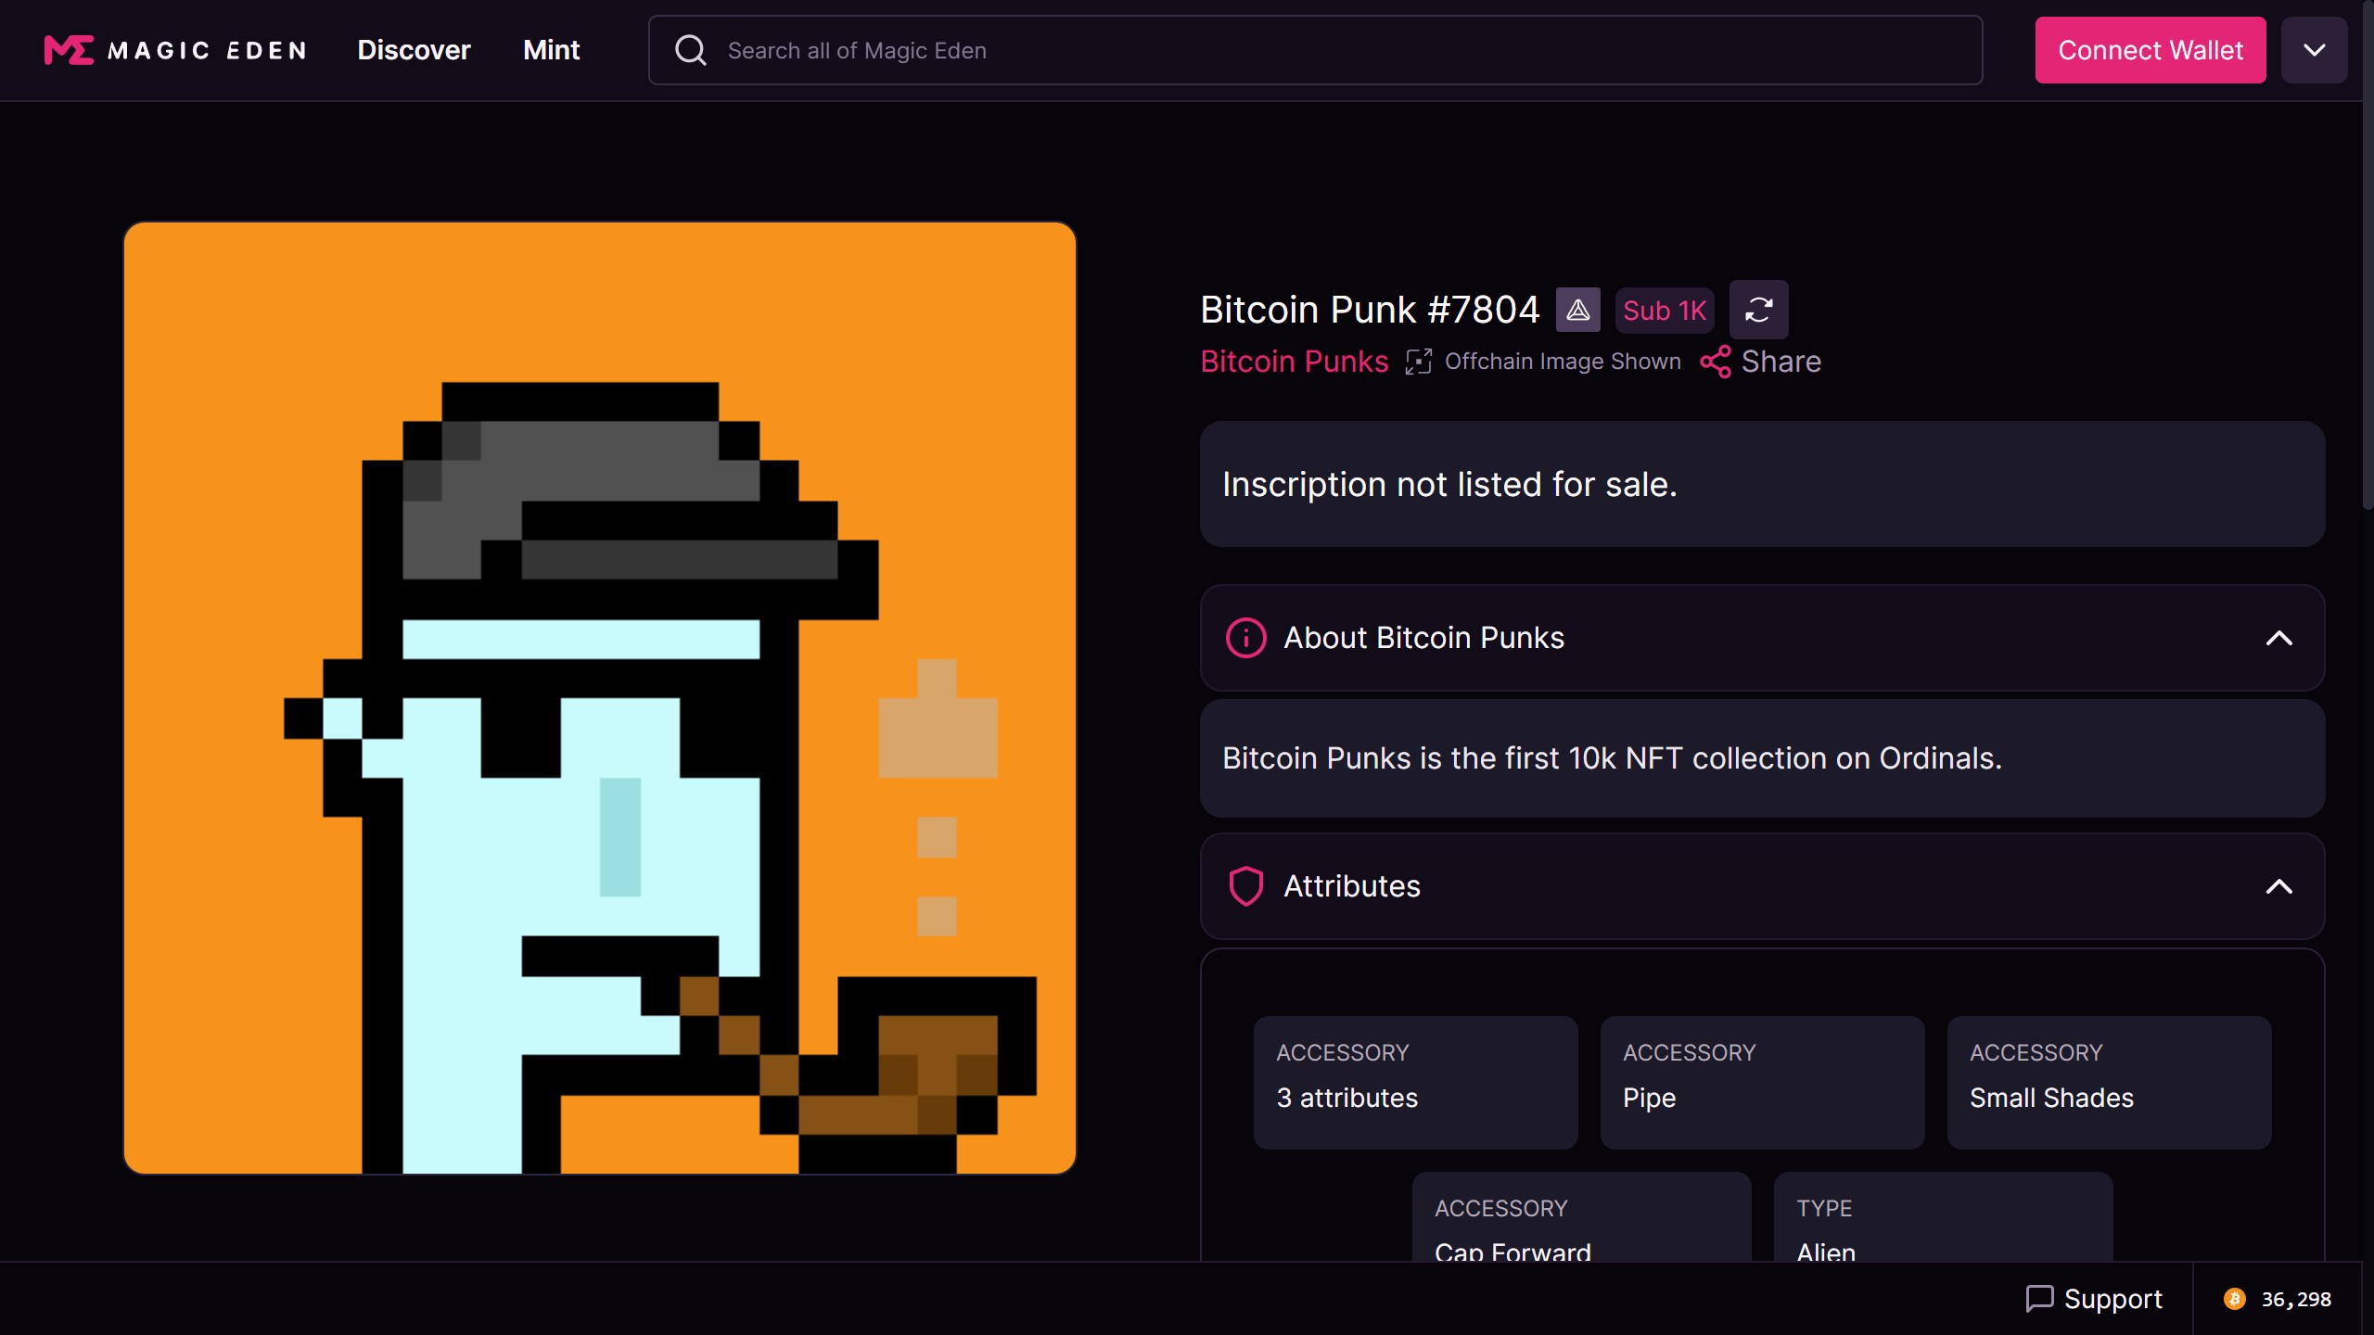The image size is (2374, 1335).
Task: Click the first 10k NFT collection description
Action: [1612, 758]
